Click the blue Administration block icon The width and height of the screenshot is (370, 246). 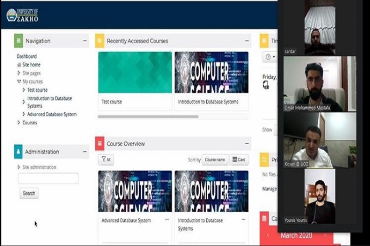[x=18, y=152]
